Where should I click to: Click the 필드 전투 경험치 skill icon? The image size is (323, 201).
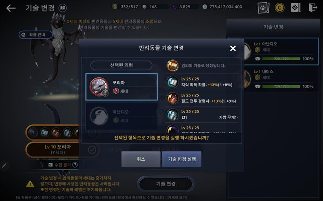(172, 98)
